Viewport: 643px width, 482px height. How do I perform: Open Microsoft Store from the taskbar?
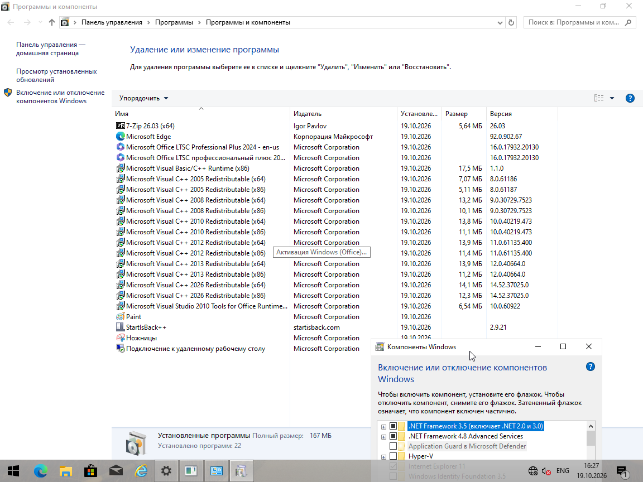coord(90,471)
